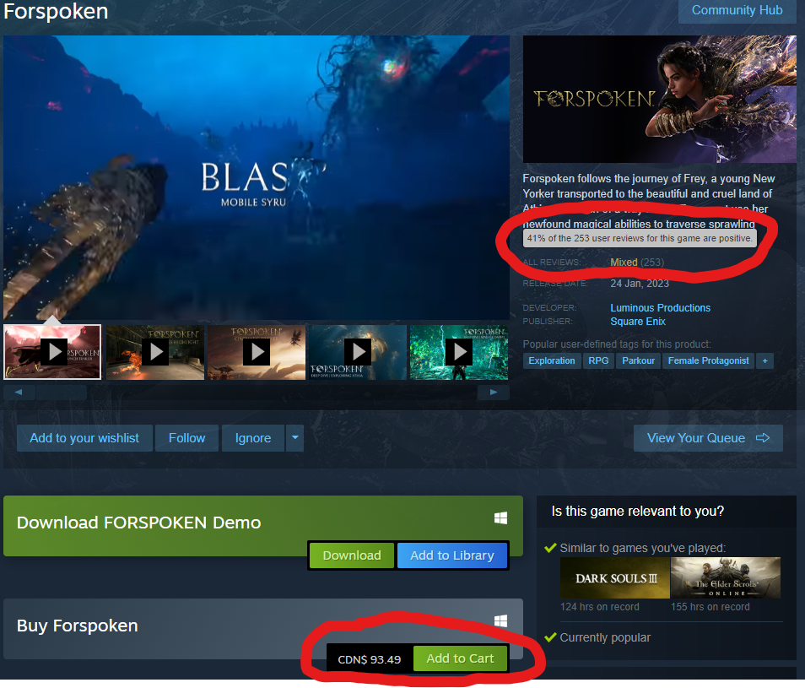
Task: View Your Queue
Action: tap(708, 438)
